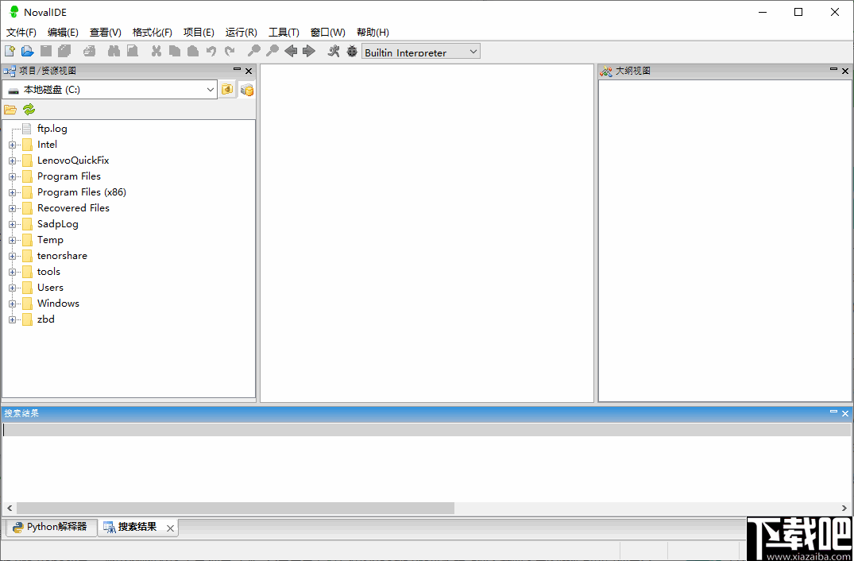
Task: Click the single-disk Save toolbar icon
Action: pos(46,51)
